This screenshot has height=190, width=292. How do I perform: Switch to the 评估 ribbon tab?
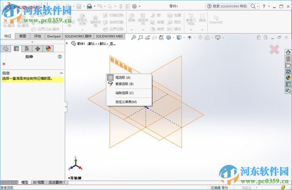(x=37, y=36)
